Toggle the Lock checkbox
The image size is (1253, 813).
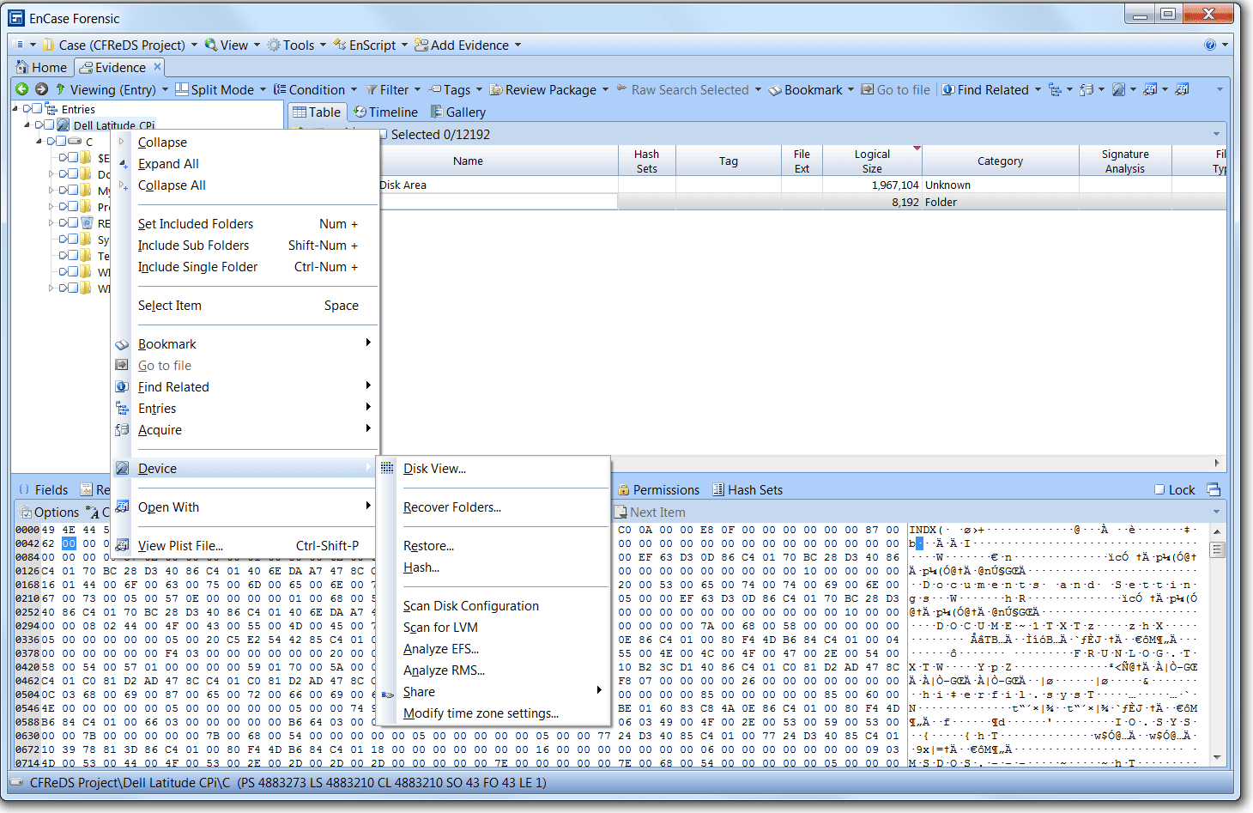[x=1160, y=490]
